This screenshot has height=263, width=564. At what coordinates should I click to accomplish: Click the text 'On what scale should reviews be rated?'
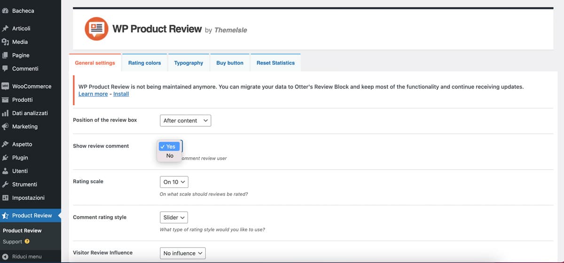pos(204,194)
